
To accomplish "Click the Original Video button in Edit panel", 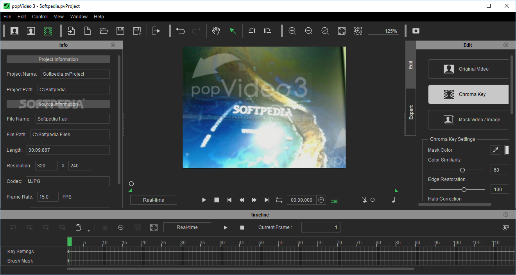I will 468,69.
